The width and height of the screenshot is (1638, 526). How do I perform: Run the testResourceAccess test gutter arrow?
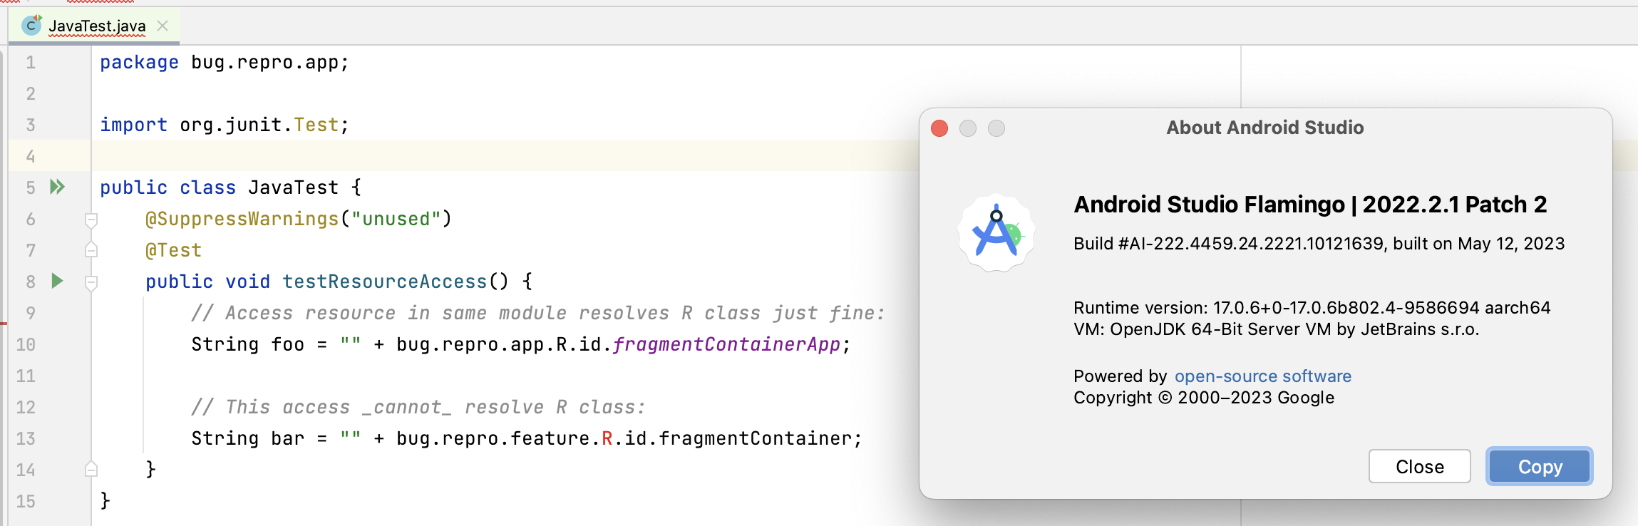58,281
